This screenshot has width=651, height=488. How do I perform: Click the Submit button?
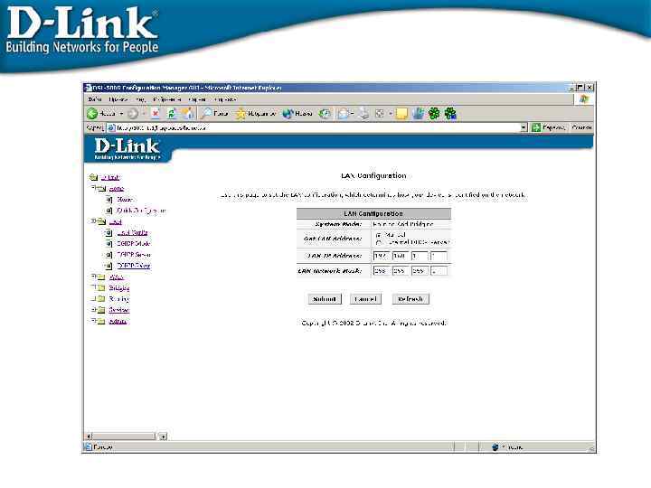[x=325, y=299]
